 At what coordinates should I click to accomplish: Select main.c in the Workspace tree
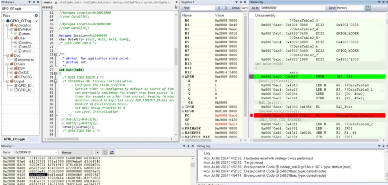pyautogui.click(x=27, y=42)
